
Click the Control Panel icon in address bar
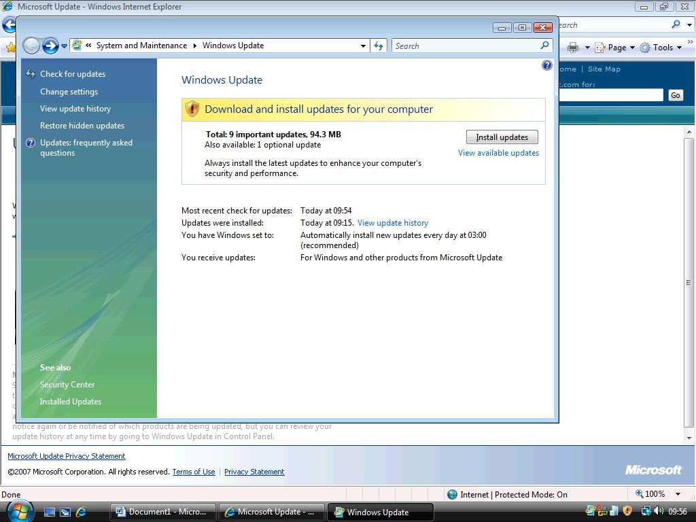point(77,46)
